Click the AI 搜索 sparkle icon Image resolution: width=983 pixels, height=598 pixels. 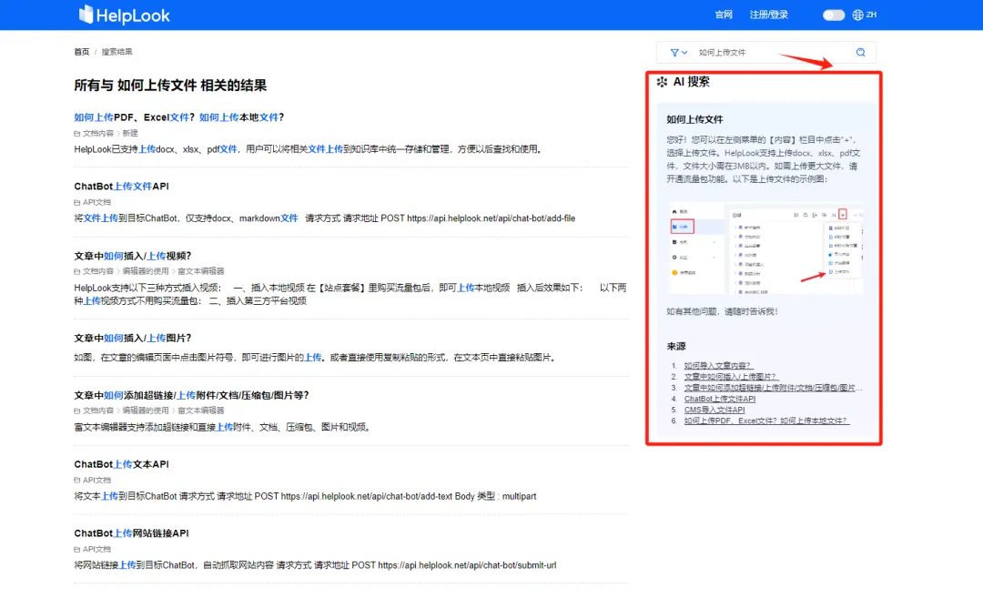662,82
